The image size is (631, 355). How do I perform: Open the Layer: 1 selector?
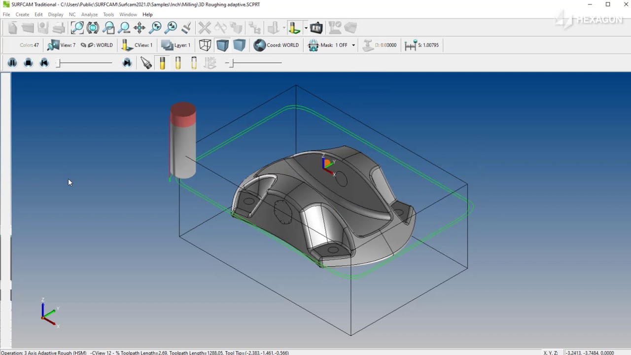tap(176, 45)
